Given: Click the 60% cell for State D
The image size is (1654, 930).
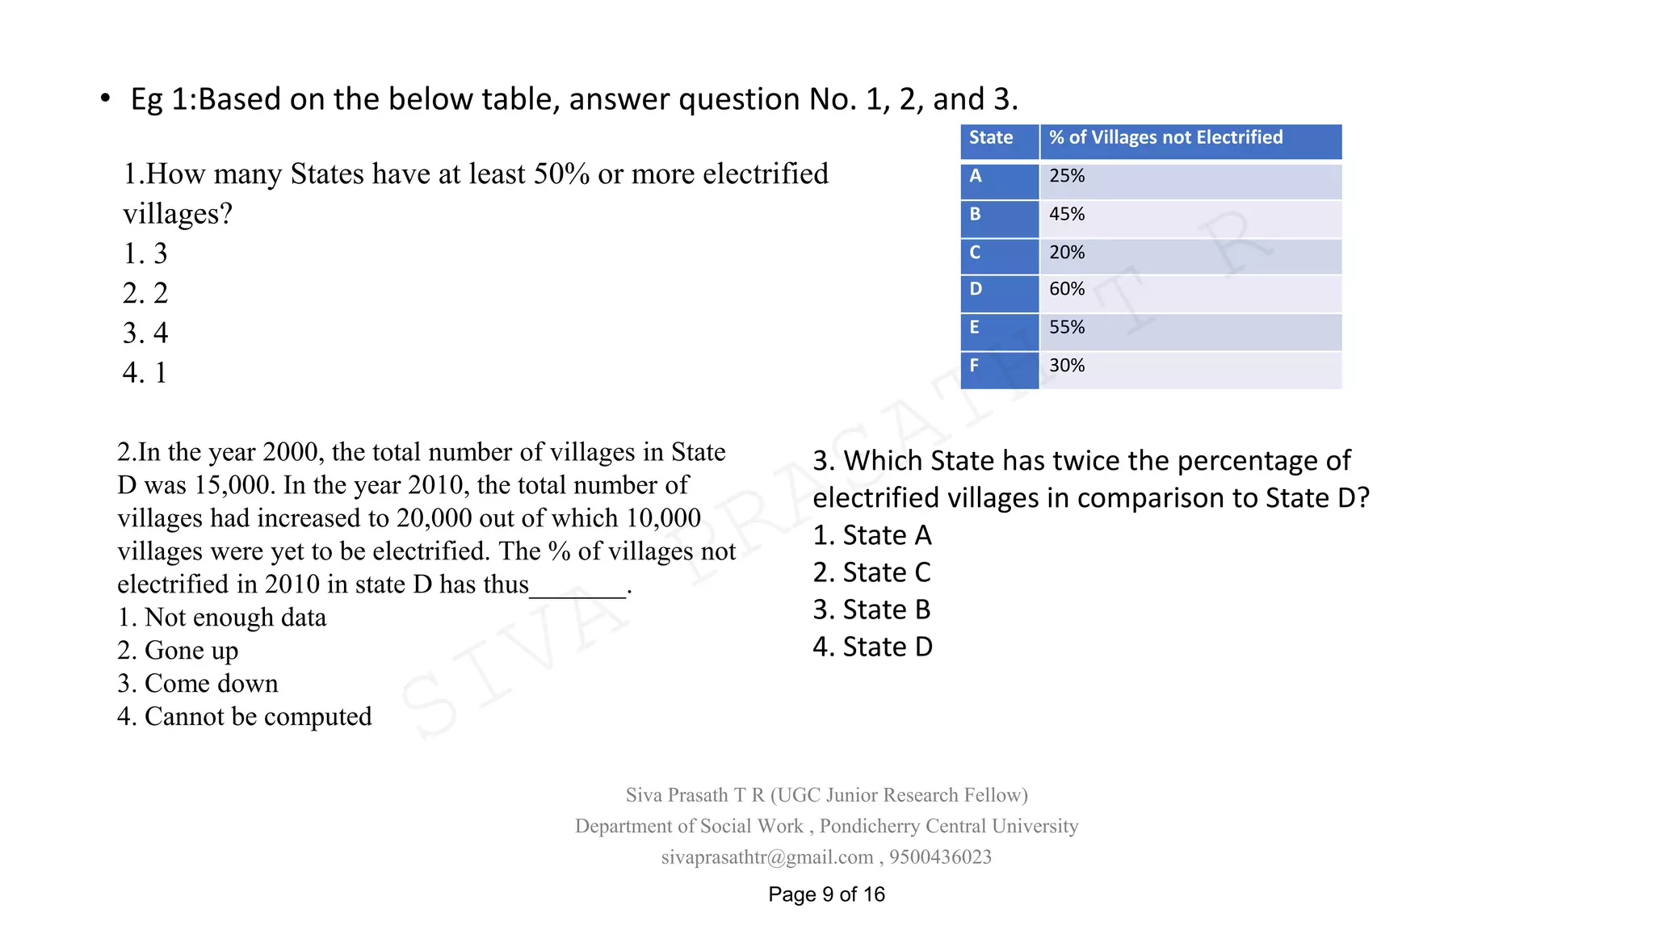Looking at the screenshot, I should (1191, 294).
